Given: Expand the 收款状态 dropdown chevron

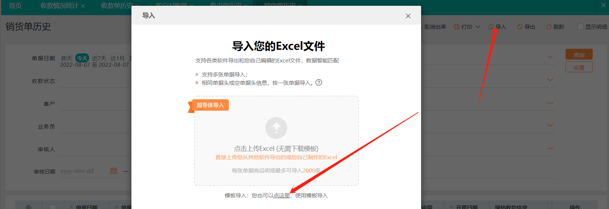Looking at the screenshot, I should tap(550, 80).
